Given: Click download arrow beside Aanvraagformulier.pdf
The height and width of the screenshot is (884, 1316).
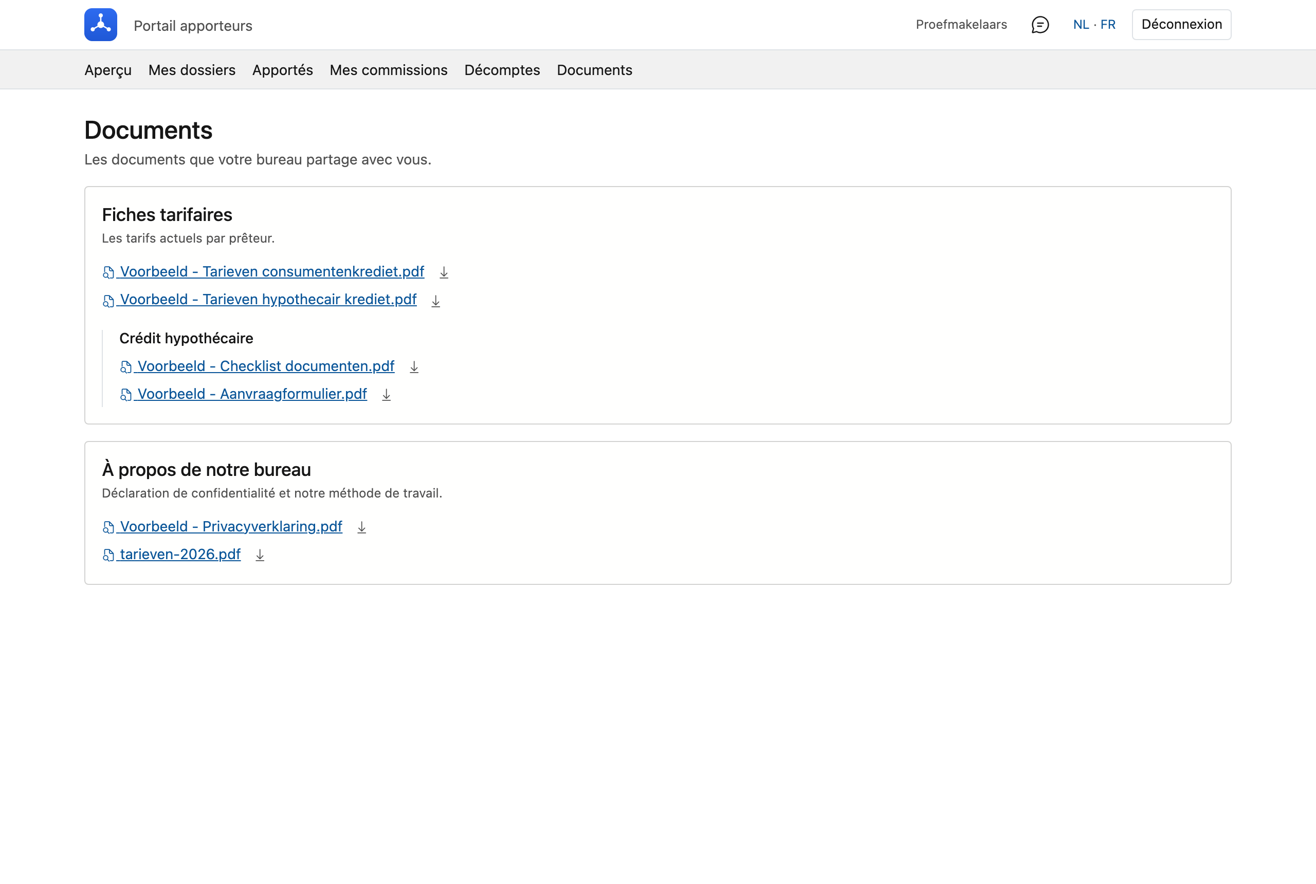Looking at the screenshot, I should (x=386, y=395).
